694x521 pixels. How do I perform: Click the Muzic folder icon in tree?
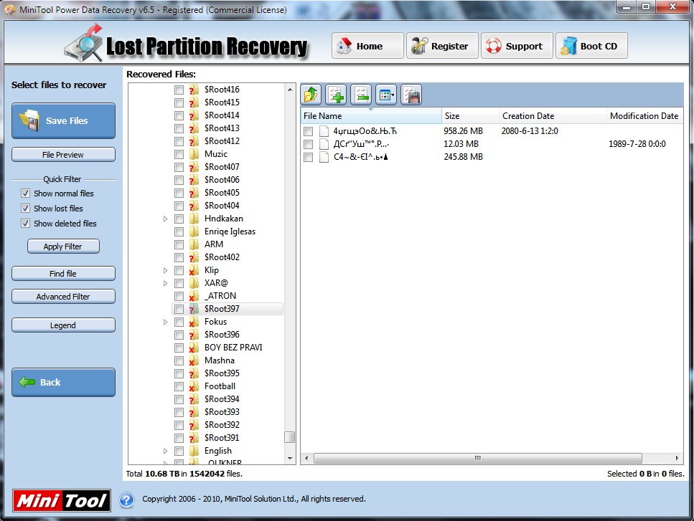pos(194,154)
